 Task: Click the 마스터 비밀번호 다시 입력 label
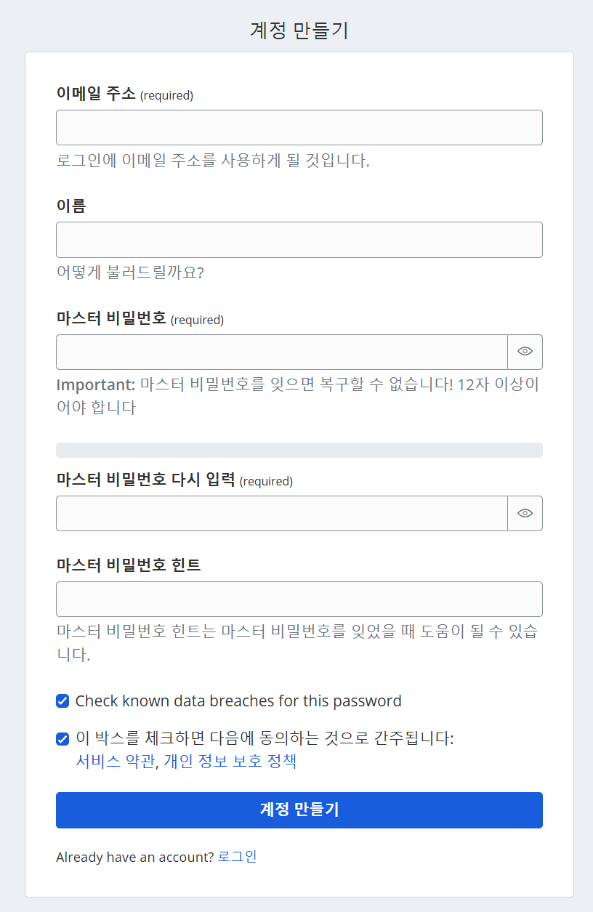point(145,480)
